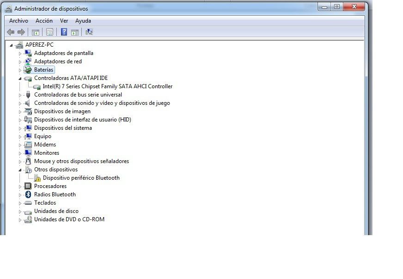Open the Ayuda menu
The width and height of the screenshot is (403, 279).
pos(83,21)
